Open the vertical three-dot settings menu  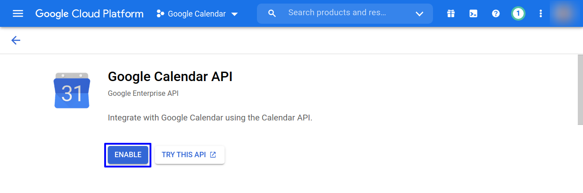click(541, 14)
